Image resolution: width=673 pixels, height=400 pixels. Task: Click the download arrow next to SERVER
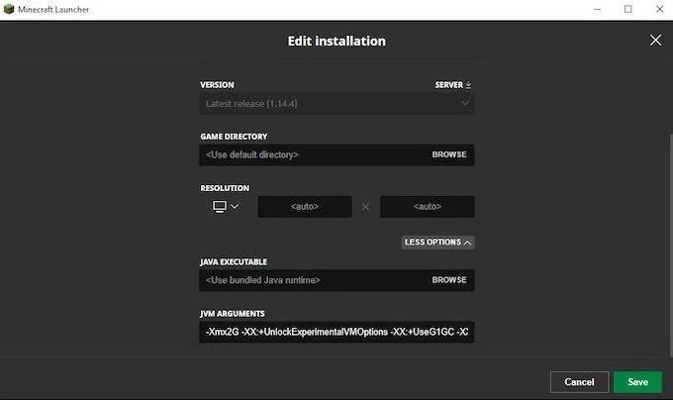(469, 85)
